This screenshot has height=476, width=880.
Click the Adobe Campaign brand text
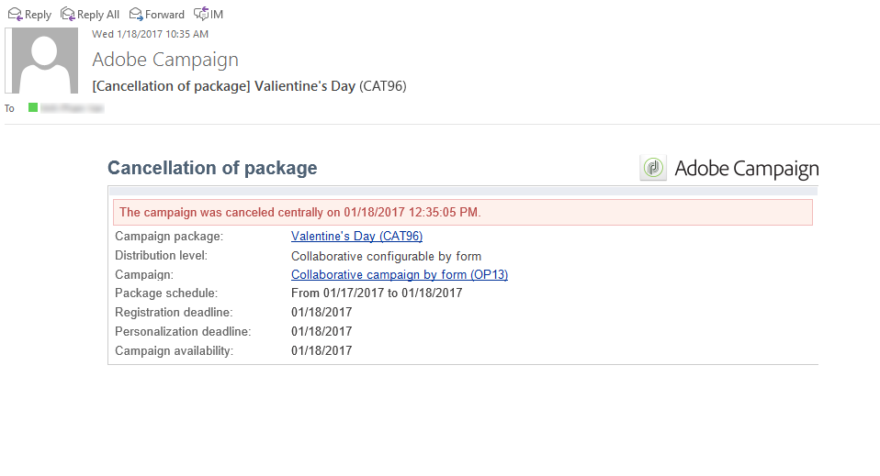click(x=746, y=169)
